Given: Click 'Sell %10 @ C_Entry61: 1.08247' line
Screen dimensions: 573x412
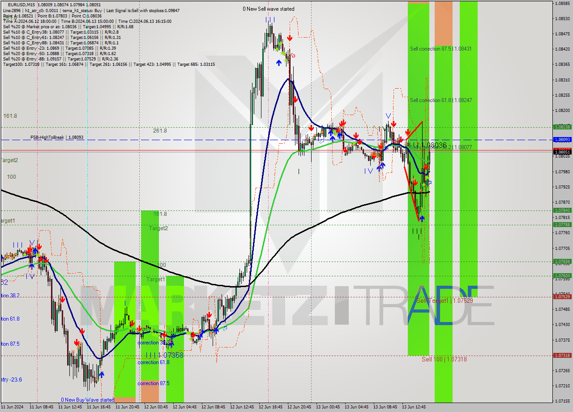Looking at the screenshot, I should click(x=61, y=37).
